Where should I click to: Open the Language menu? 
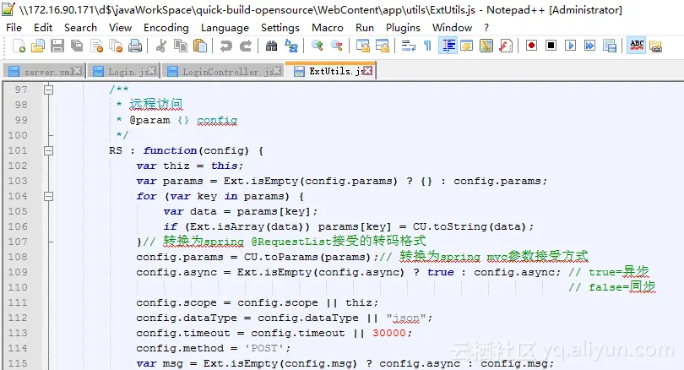coord(225,28)
